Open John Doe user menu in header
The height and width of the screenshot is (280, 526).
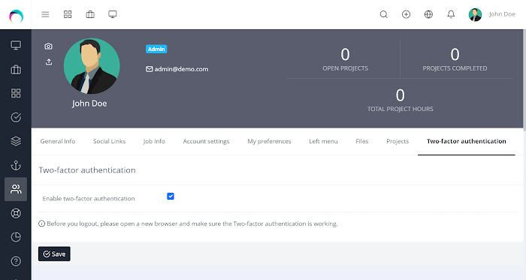[x=491, y=14]
